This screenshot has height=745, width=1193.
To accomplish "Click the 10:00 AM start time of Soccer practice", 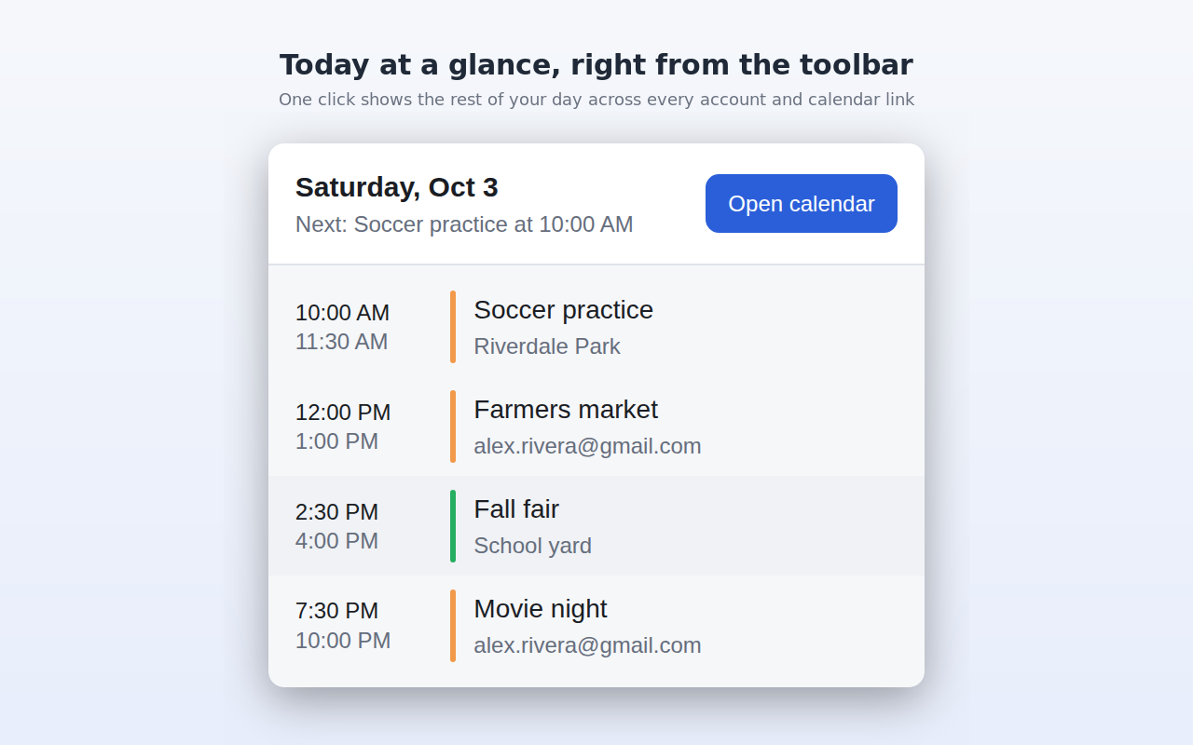I will 342,313.
